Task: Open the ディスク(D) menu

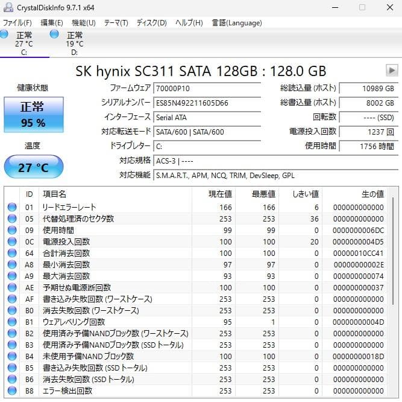Action: (x=151, y=23)
